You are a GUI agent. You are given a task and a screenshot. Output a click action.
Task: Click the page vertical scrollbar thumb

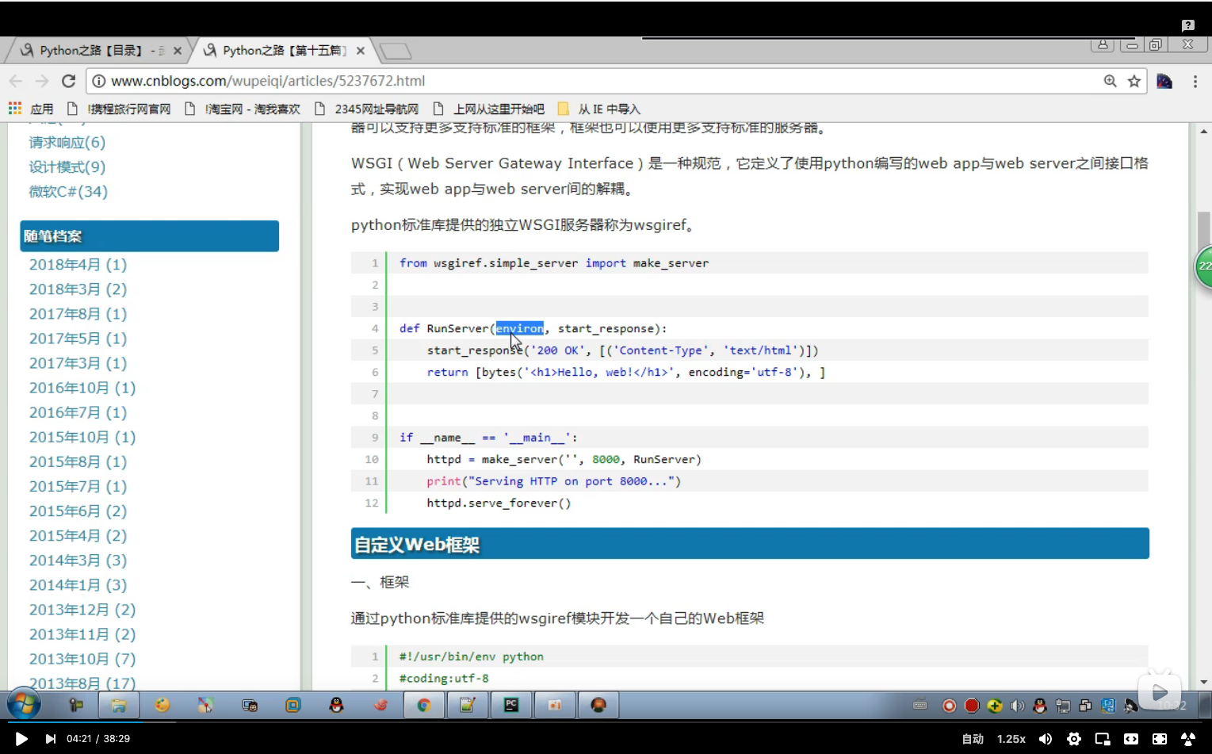tap(1204, 228)
